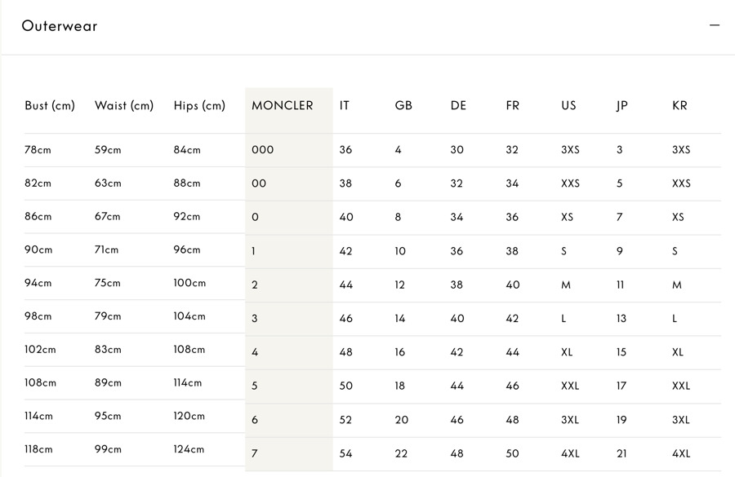Click Moncler size 000 cell
Viewport: 735px width, 477px height.
click(263, 150)
